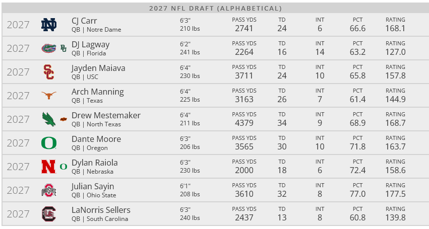Viewport: 429px width, 229px height.
Task: Click the South Carolina Gamecocks logo
Action: (x=49, y=214)
